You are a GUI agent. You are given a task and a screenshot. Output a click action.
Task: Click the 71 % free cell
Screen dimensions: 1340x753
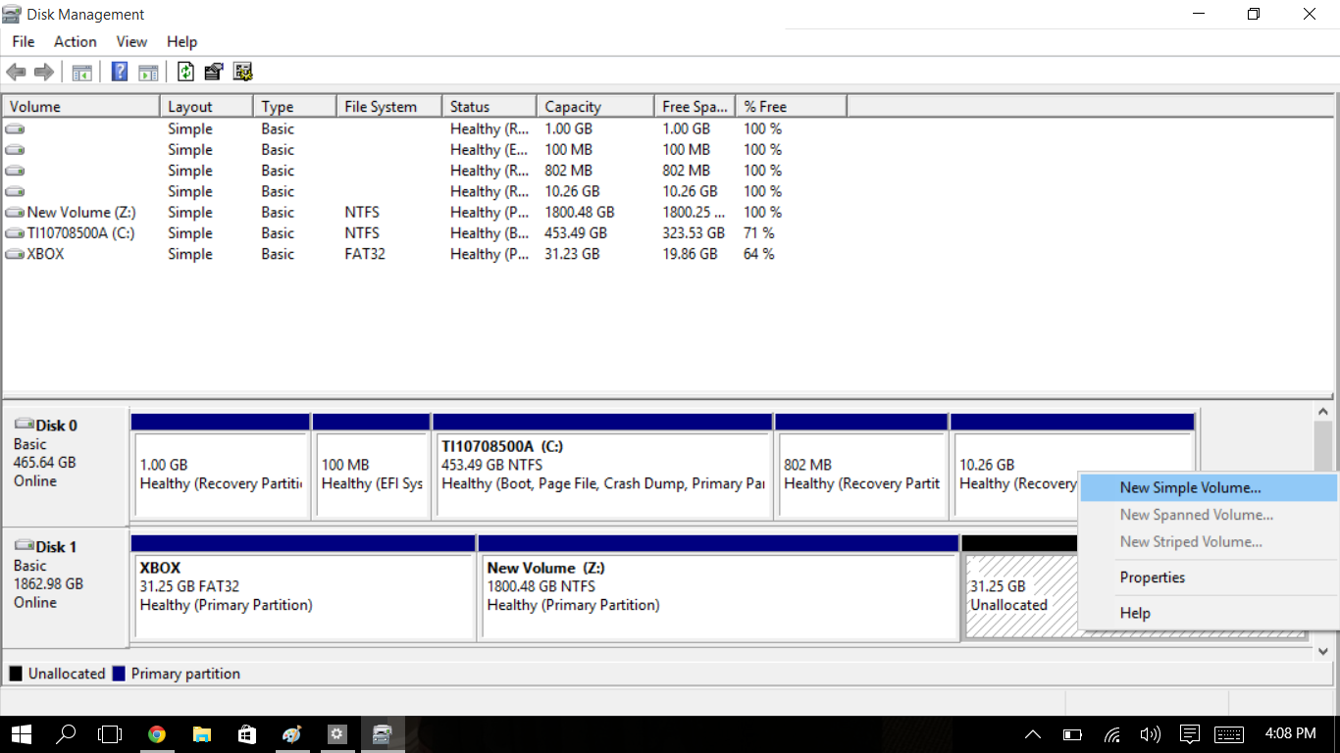click(x=759, y=232)
